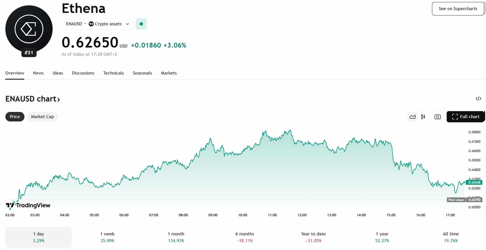This screenshot has width=486, height=250.
Task: Open the Technicals tab
Action: (113, 73)
